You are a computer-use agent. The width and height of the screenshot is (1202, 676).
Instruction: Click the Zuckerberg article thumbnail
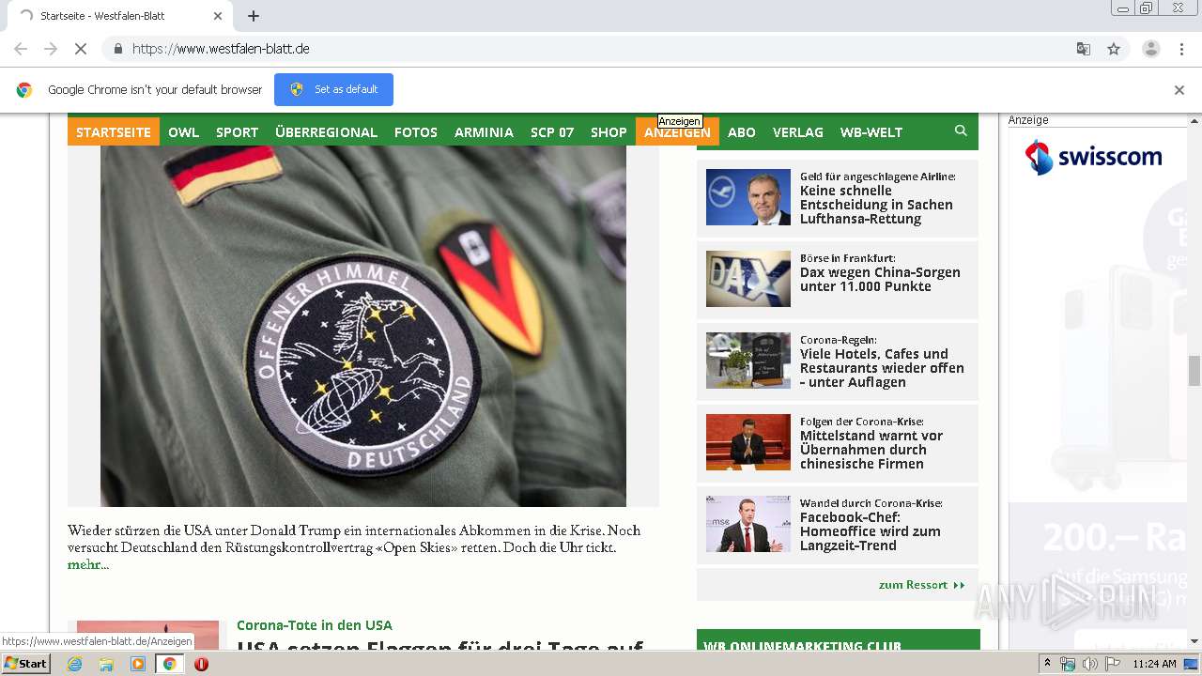point(748,524)
